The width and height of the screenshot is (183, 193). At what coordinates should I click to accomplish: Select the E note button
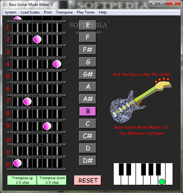coord(88,25)
